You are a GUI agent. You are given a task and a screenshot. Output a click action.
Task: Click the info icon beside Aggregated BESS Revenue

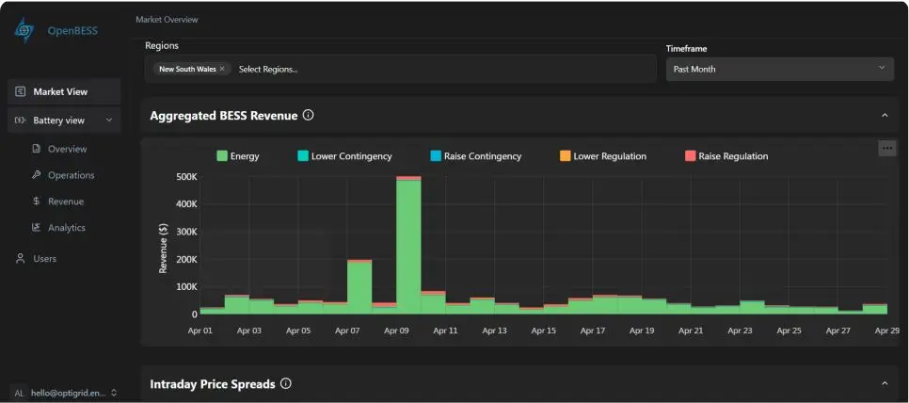tap(309, 116)
